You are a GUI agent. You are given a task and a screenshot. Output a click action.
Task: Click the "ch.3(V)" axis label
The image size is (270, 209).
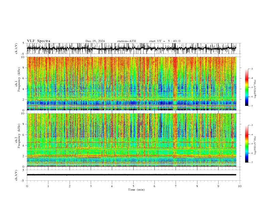pos(16,175)
